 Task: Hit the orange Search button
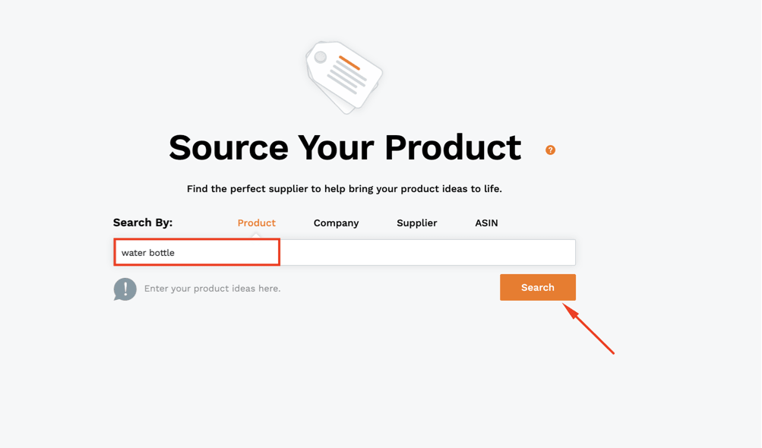click(x=537, y=287)
